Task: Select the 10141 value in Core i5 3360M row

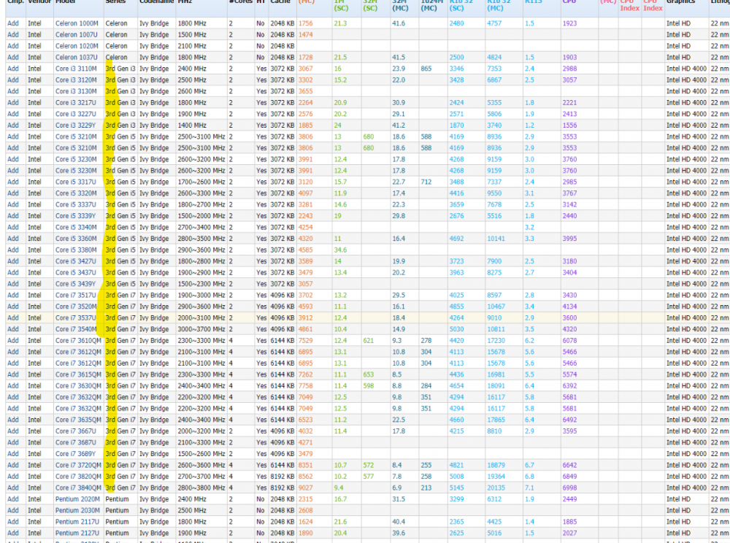Action: pos(496,239)
